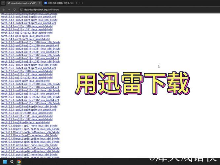Open torch-2.5.0+cu124-cp312-cp312-linux_x86_64.whl link
Viewport: 220px width, 165px height.
[31, 55]
